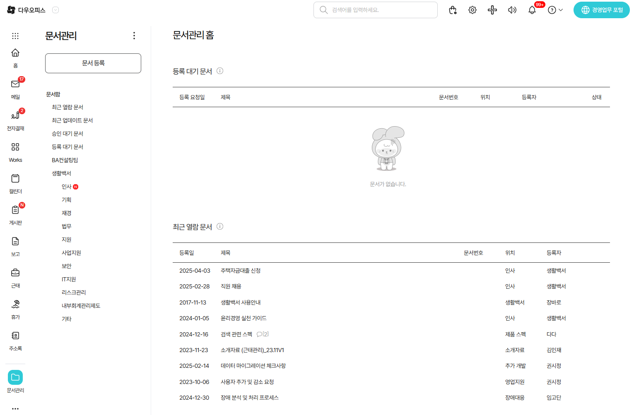Screen dimensions: 634x415
Task: Select 승인 대기 문서 menu item
Action: [x=67, y=134]
